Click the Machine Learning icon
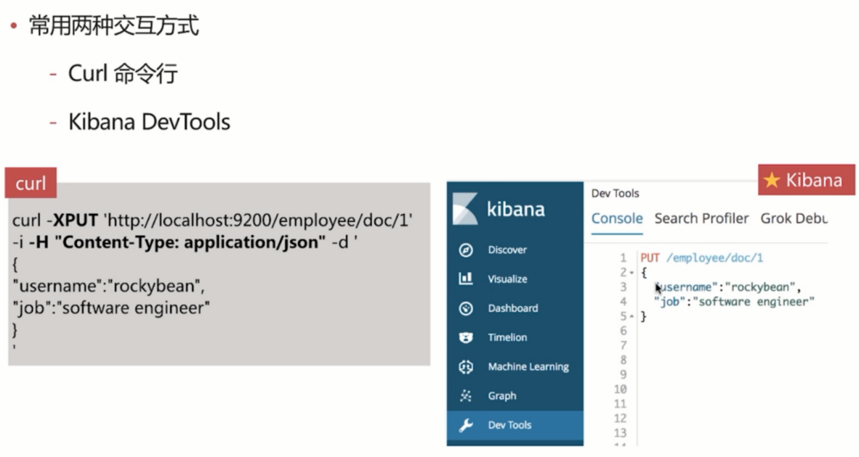This screenshot has height=457, width=859. pyautogui.click(x=466, y=367)
